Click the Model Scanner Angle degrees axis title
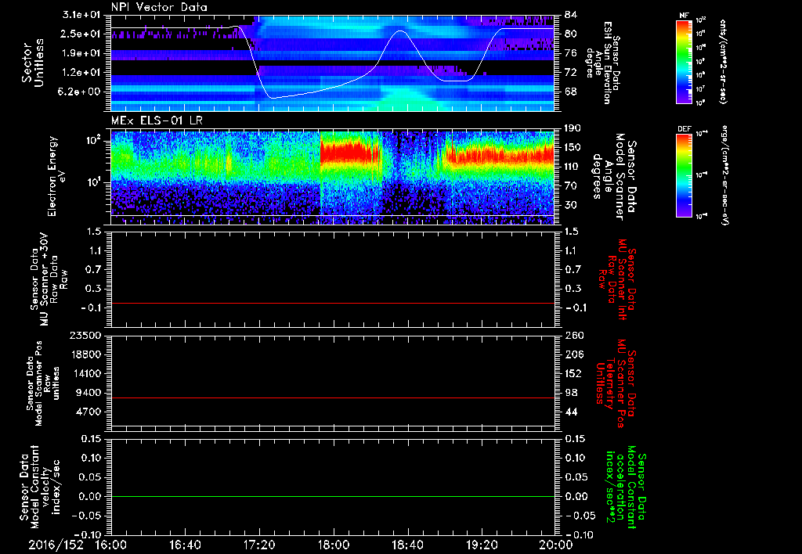Screen dimensions: 802x554 pyautogui.click(x=614, y=177)
